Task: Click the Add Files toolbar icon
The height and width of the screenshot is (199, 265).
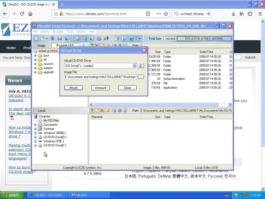Action: (x=117, y=39)
